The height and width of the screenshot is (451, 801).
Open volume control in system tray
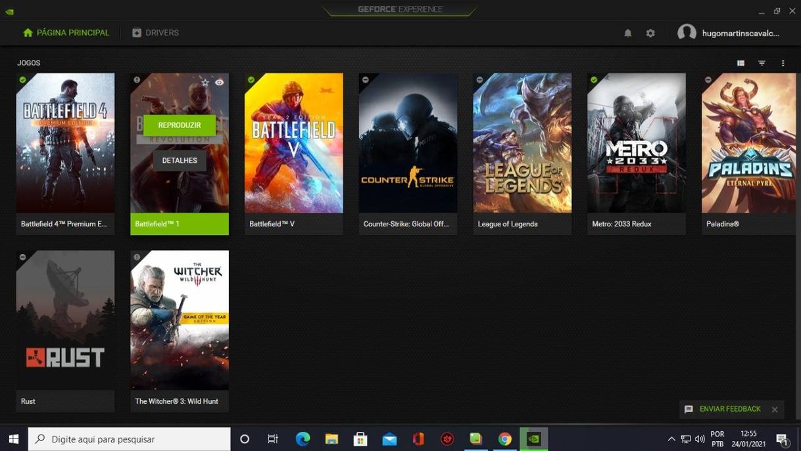tap(700, 439)
